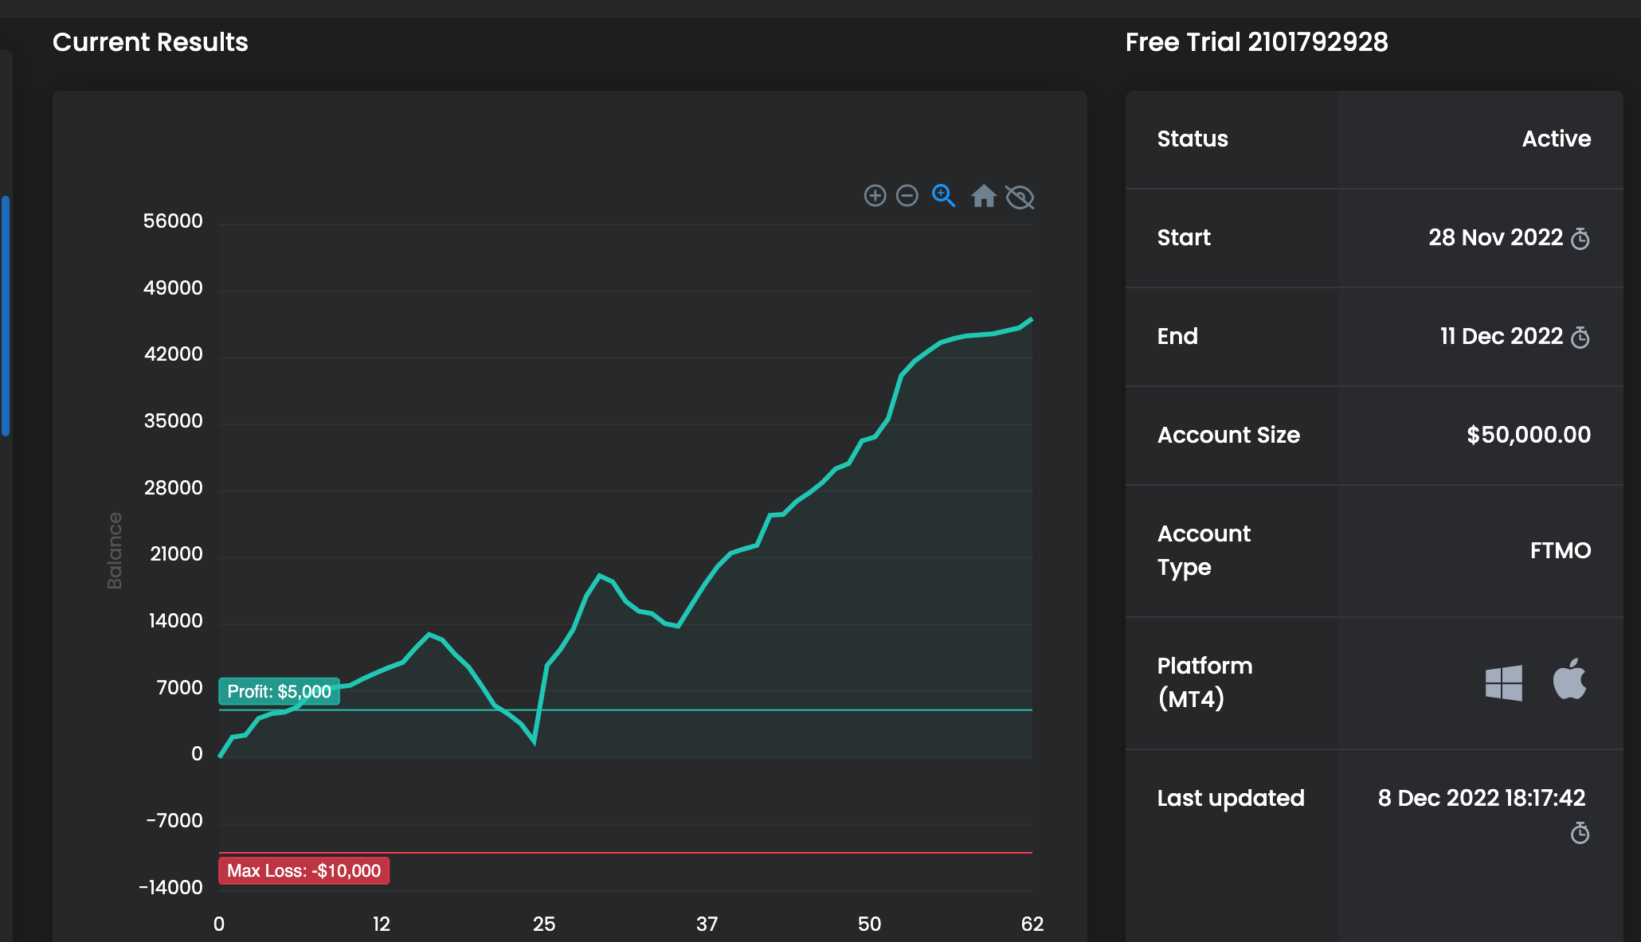
Task: Toggle chart visibility with crossed eye icon
Action: pos(1020,197)
